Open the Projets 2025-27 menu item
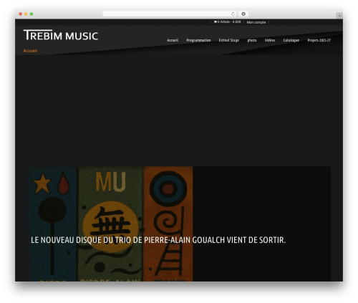The width and height of the screenshot is (358, 303). (x=319, y=40)
